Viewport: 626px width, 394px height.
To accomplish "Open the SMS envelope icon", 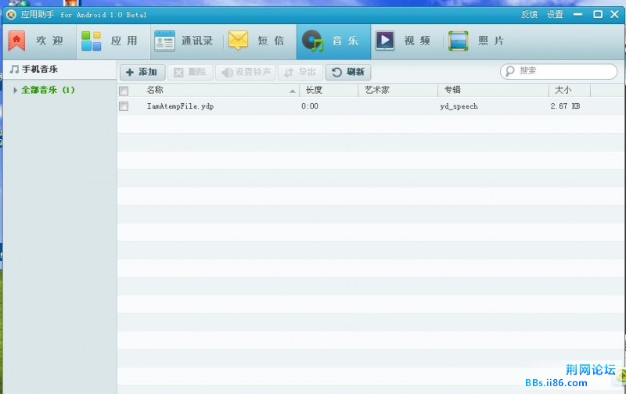I will pyautogui.click(x=239, y=41).
